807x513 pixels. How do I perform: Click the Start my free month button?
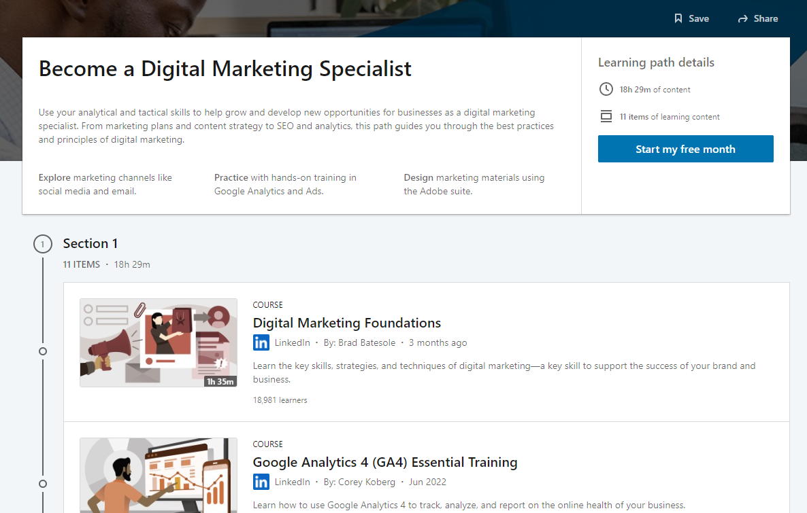pos(685,149)
